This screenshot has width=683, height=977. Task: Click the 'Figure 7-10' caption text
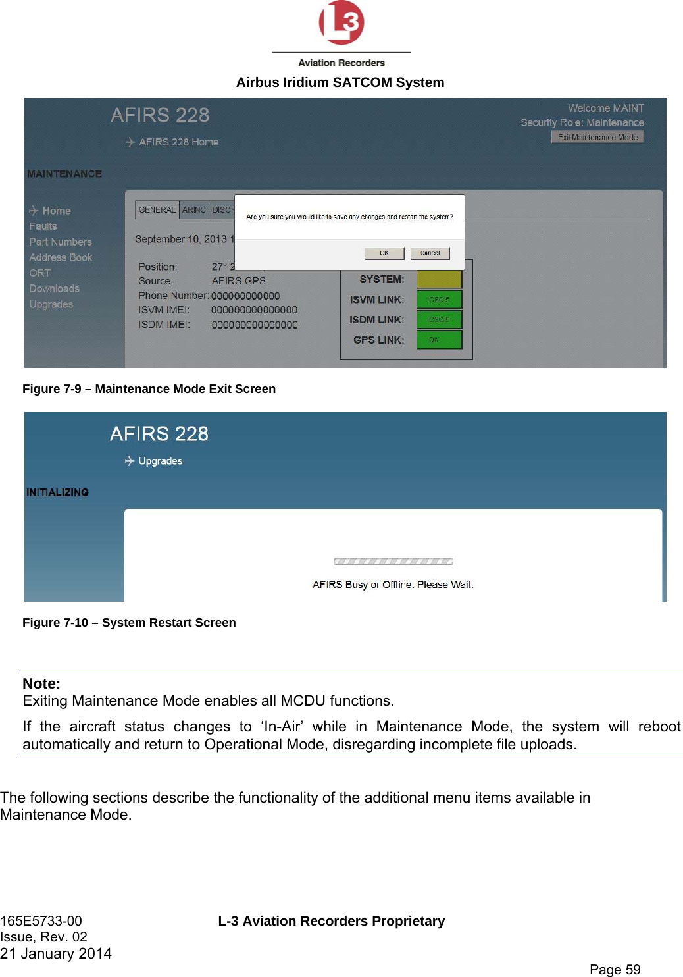click(129, 623)
